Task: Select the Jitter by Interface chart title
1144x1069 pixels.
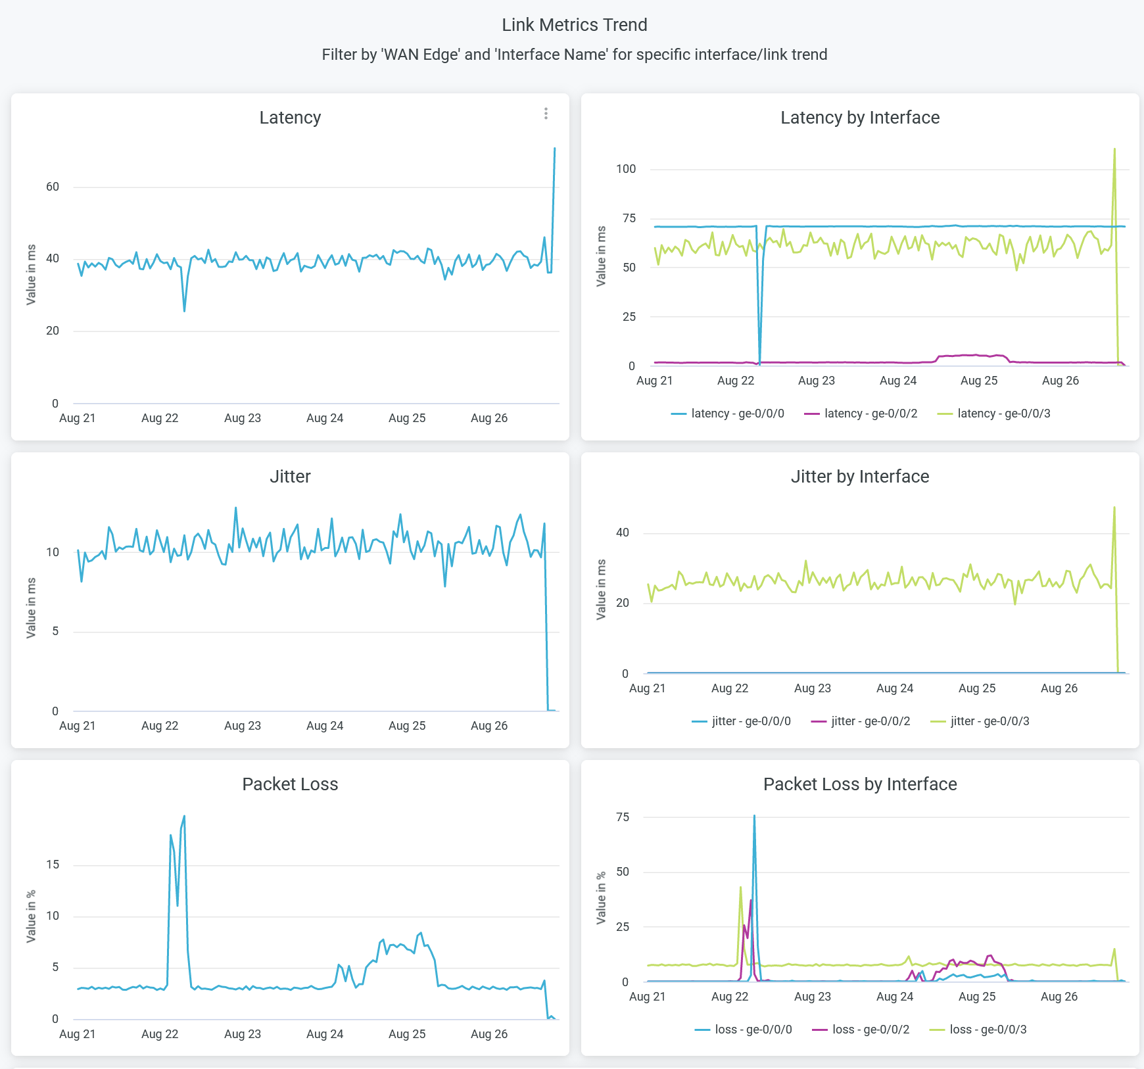Action: coord(860,477)
